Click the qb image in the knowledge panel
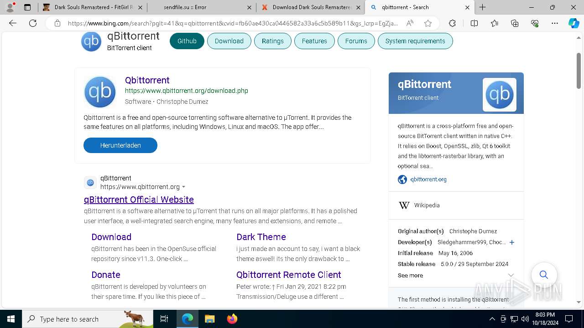Screen dimensions: 584x328 coord(500,95)
